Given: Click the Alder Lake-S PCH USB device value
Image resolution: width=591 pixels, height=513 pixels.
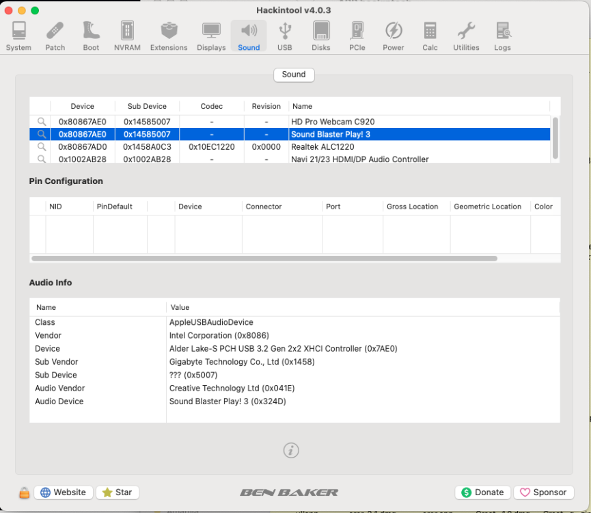Looking at the screenshot, I should (x=283, y=349).
